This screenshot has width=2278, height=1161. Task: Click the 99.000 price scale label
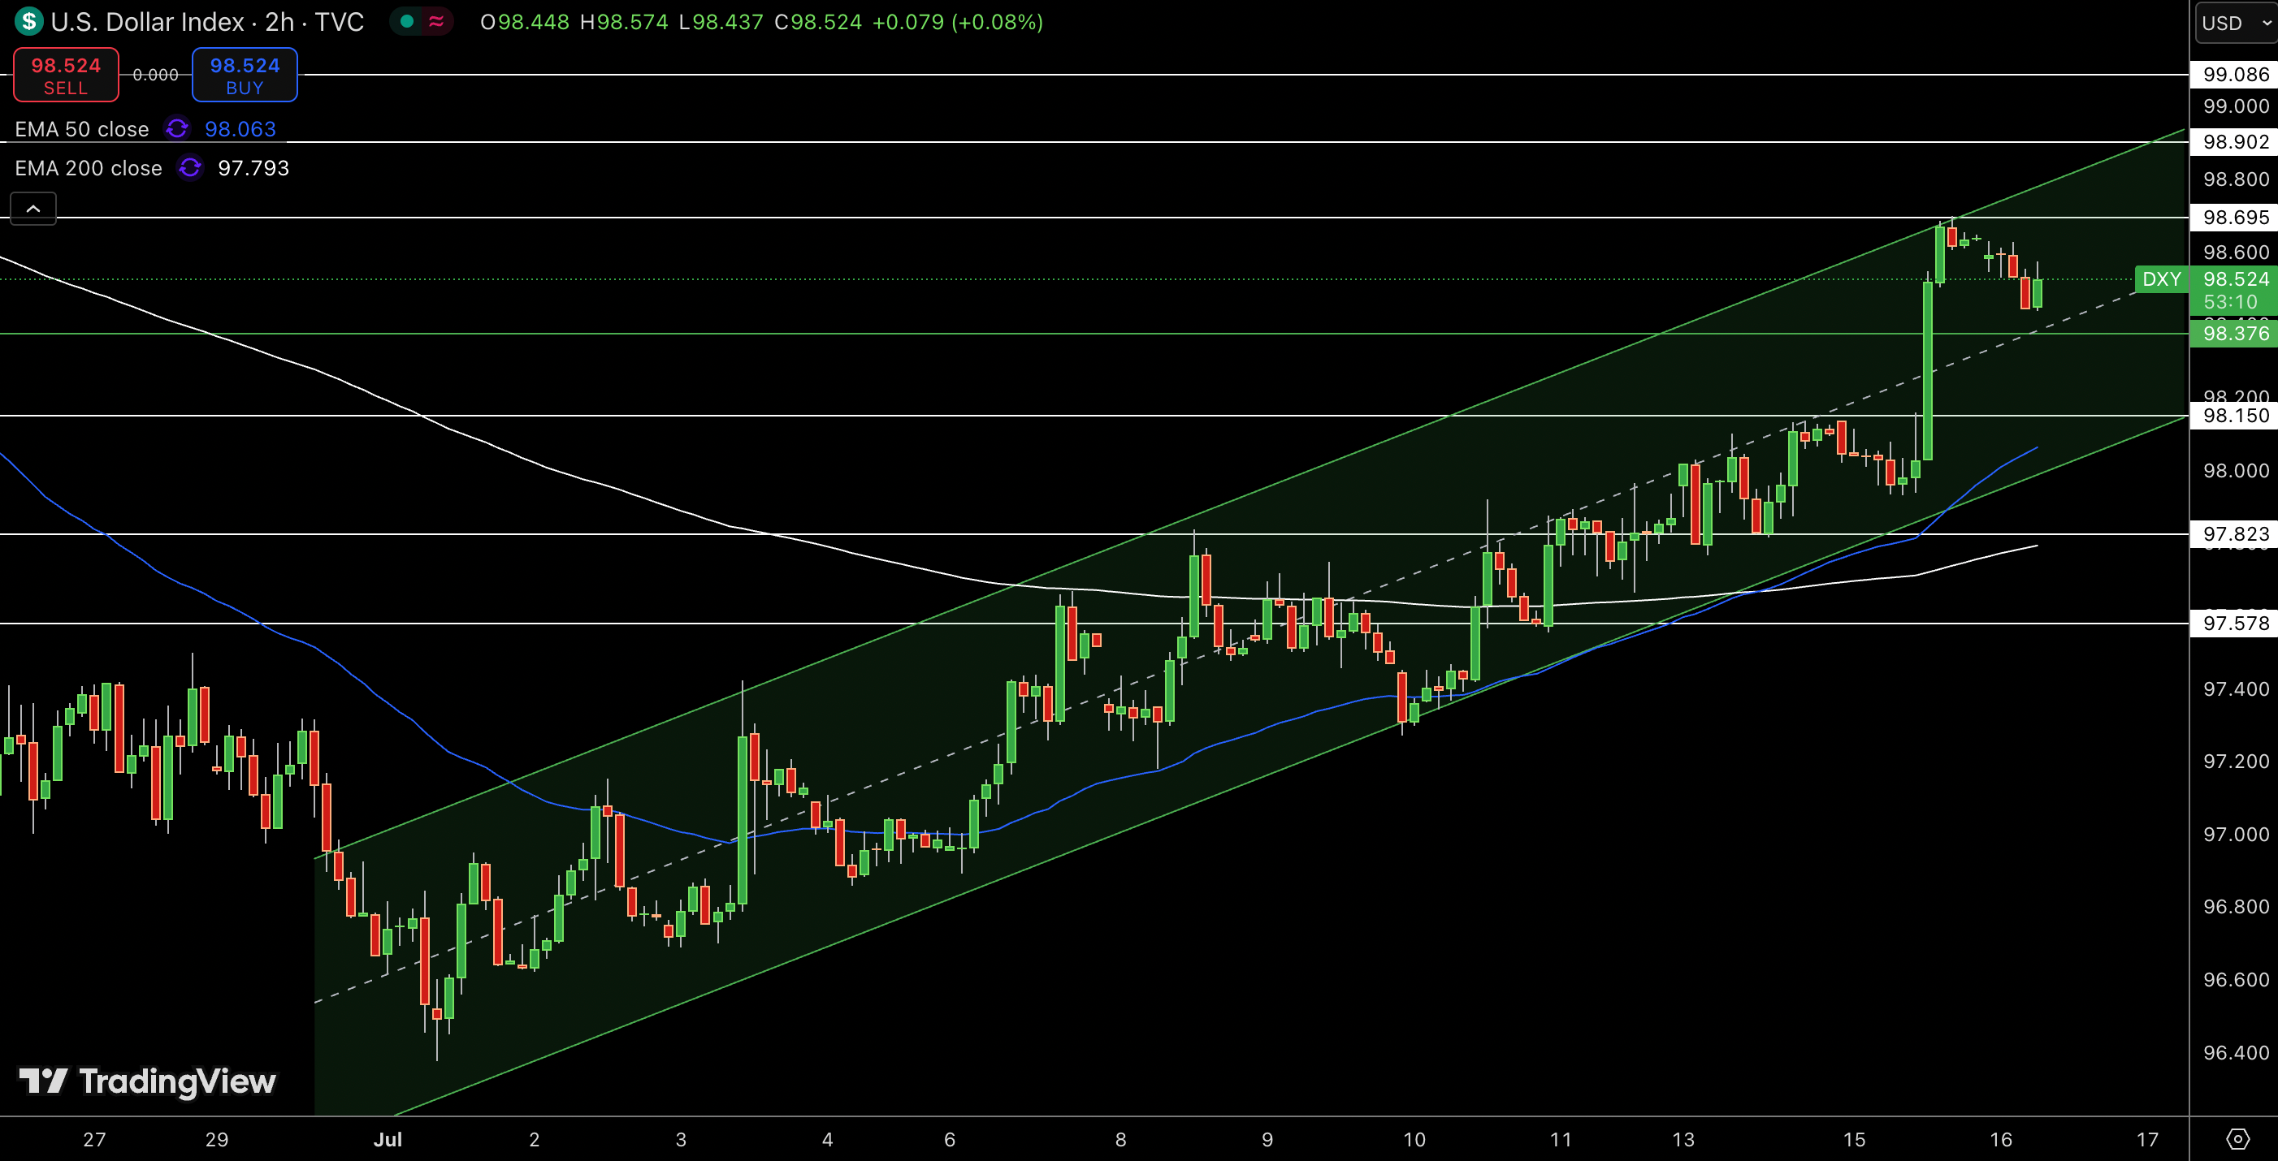(2236, 106)
